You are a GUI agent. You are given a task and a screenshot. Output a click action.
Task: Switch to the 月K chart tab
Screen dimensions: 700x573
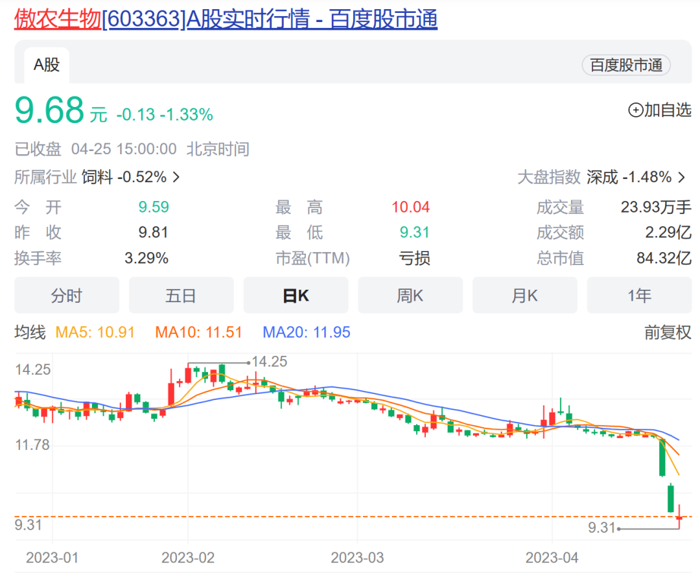point(525,295)
